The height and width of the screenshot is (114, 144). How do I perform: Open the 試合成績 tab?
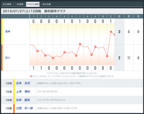47,4
